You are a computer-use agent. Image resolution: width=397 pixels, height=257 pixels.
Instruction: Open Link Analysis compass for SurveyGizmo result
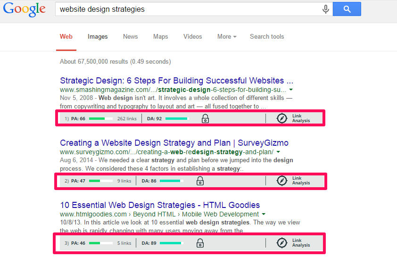tap(282, 181)
